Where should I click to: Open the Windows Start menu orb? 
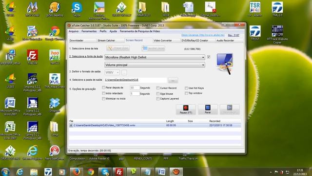(5, 172)
